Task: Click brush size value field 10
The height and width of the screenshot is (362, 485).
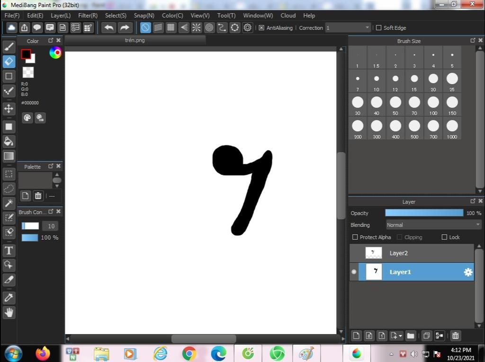Action: click(x=51, y=226)
